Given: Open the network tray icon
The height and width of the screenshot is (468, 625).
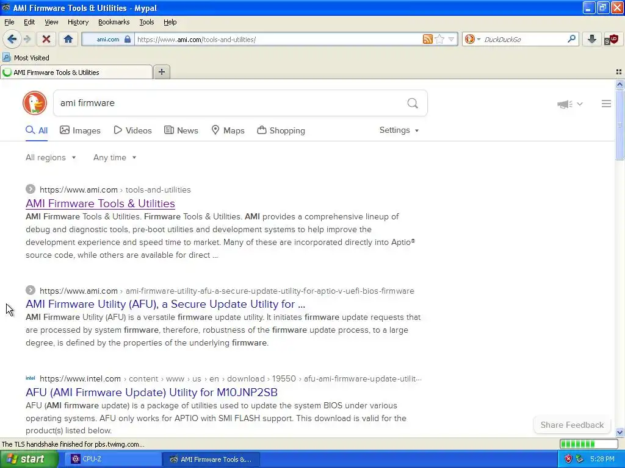Looking at the screenshot, I should point(580,459).
